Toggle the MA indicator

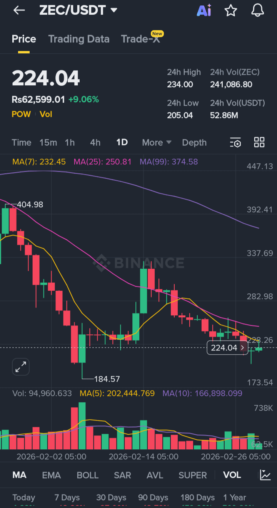click(19, 475)
